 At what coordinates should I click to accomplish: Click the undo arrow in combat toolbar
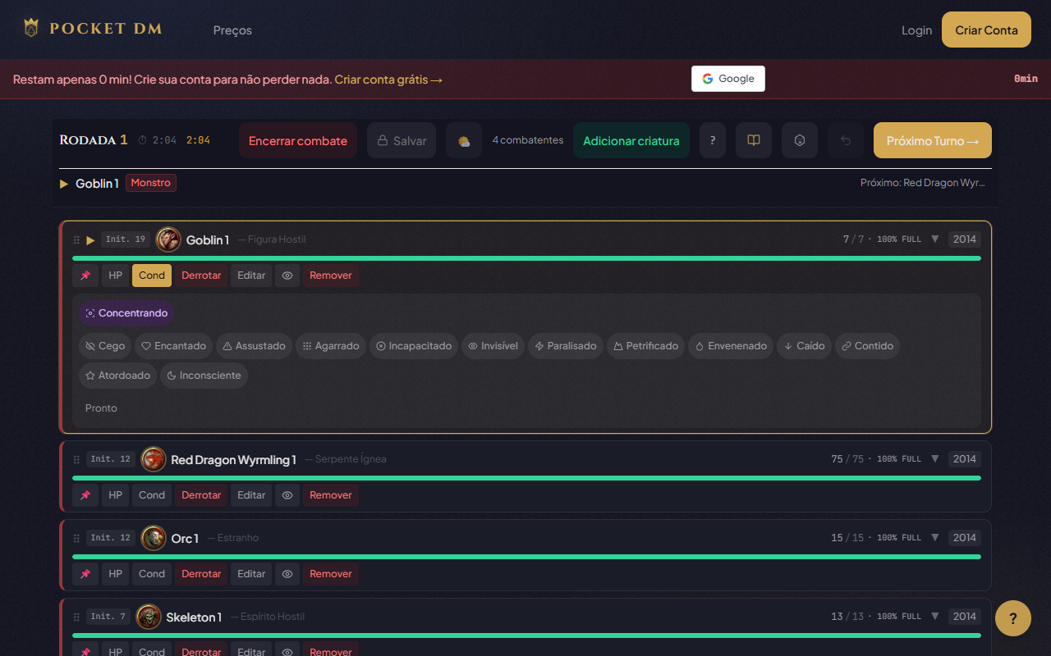coord(845,140)
